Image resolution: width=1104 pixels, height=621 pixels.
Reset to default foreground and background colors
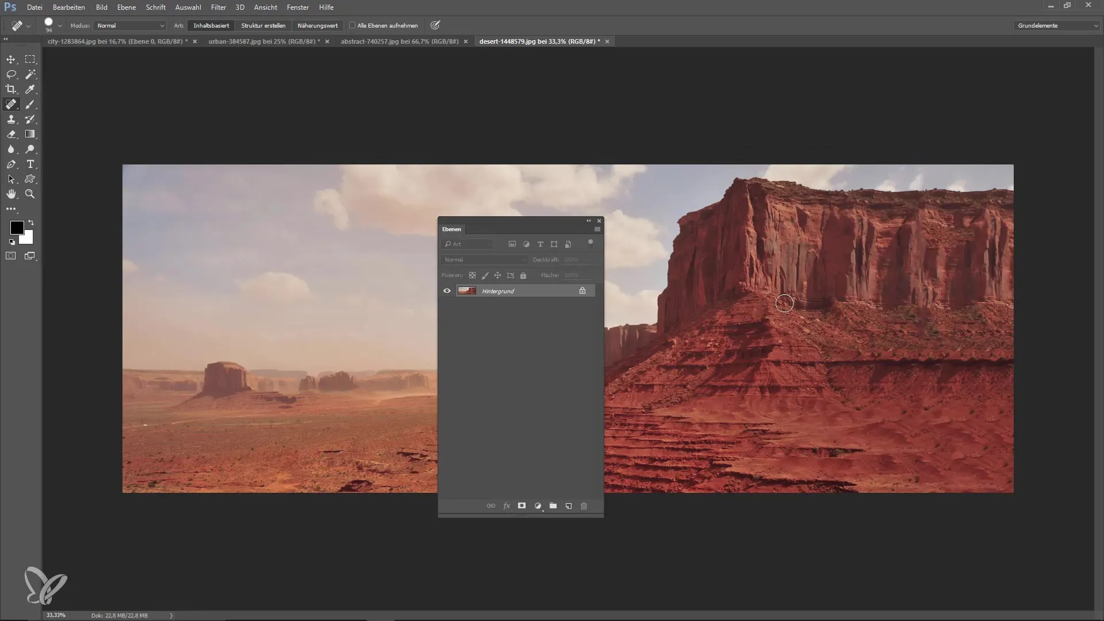point(11,242)
